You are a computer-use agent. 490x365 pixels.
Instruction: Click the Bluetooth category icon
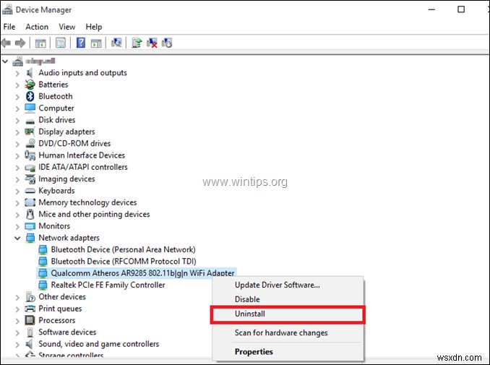(x=30, y=96)
